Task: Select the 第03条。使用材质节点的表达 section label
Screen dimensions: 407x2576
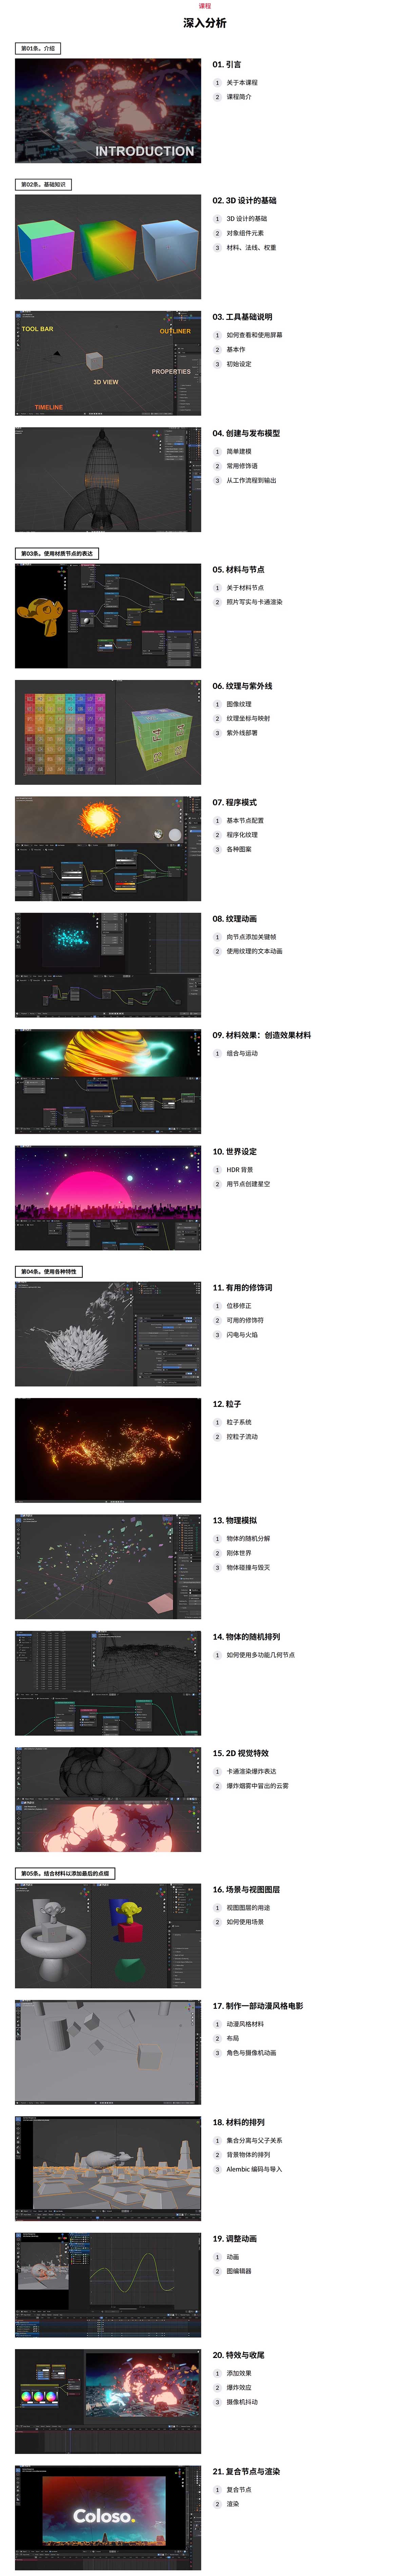Action: point(57,553)
